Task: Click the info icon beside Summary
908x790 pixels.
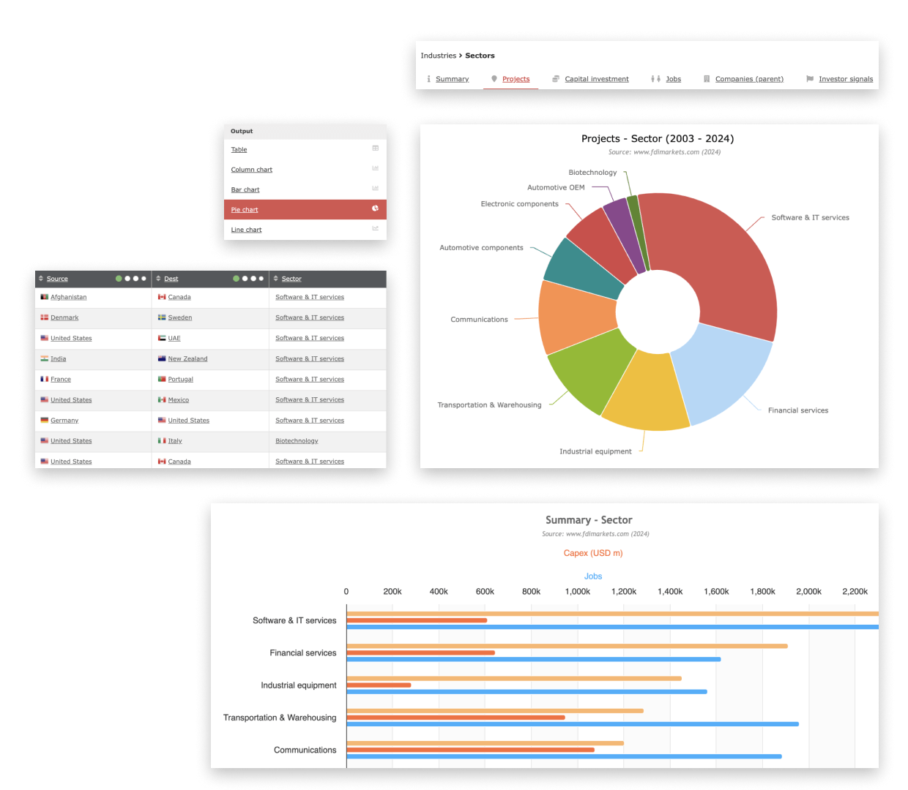Action: tap(429, 78)
